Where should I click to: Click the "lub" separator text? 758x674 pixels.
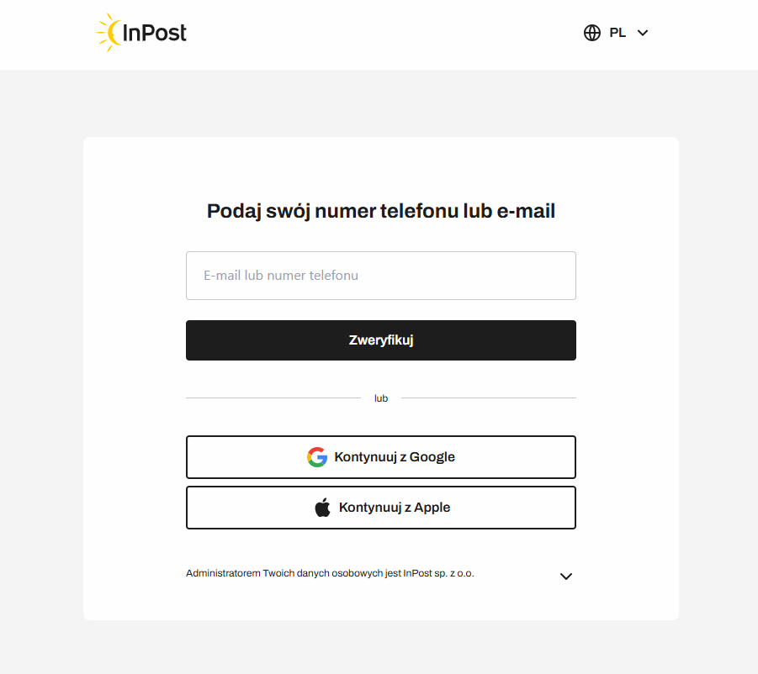[381, 398]
